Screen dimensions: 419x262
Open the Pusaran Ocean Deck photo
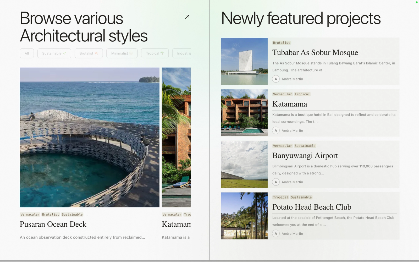pyautogui.click(x=90, y=137)
